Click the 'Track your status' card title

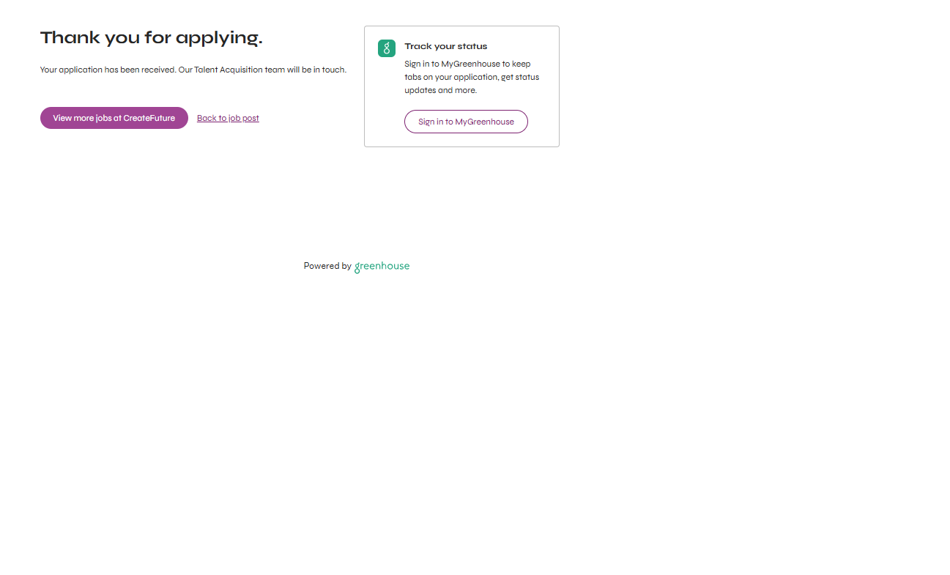click(445, 46)
